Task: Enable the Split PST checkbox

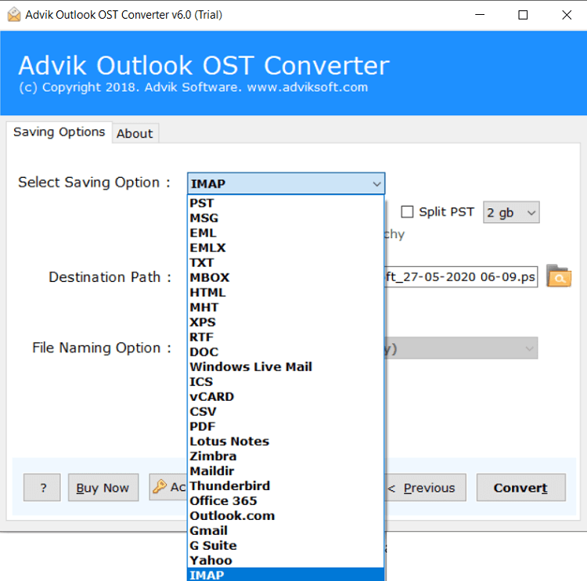Action: point(407,211)
